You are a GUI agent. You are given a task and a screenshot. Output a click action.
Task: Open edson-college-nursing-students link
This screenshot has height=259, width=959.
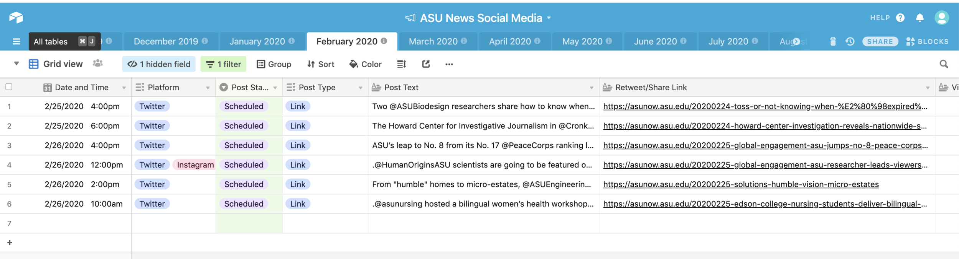pos(765,204)
